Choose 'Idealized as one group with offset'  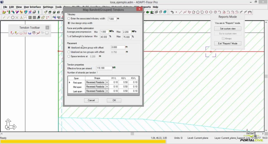point(69,47)
